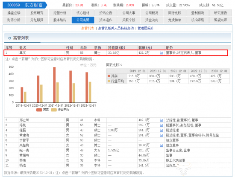Select the 股本结构 tab
This screenshot has height=177, width=235.
point(60,20)
